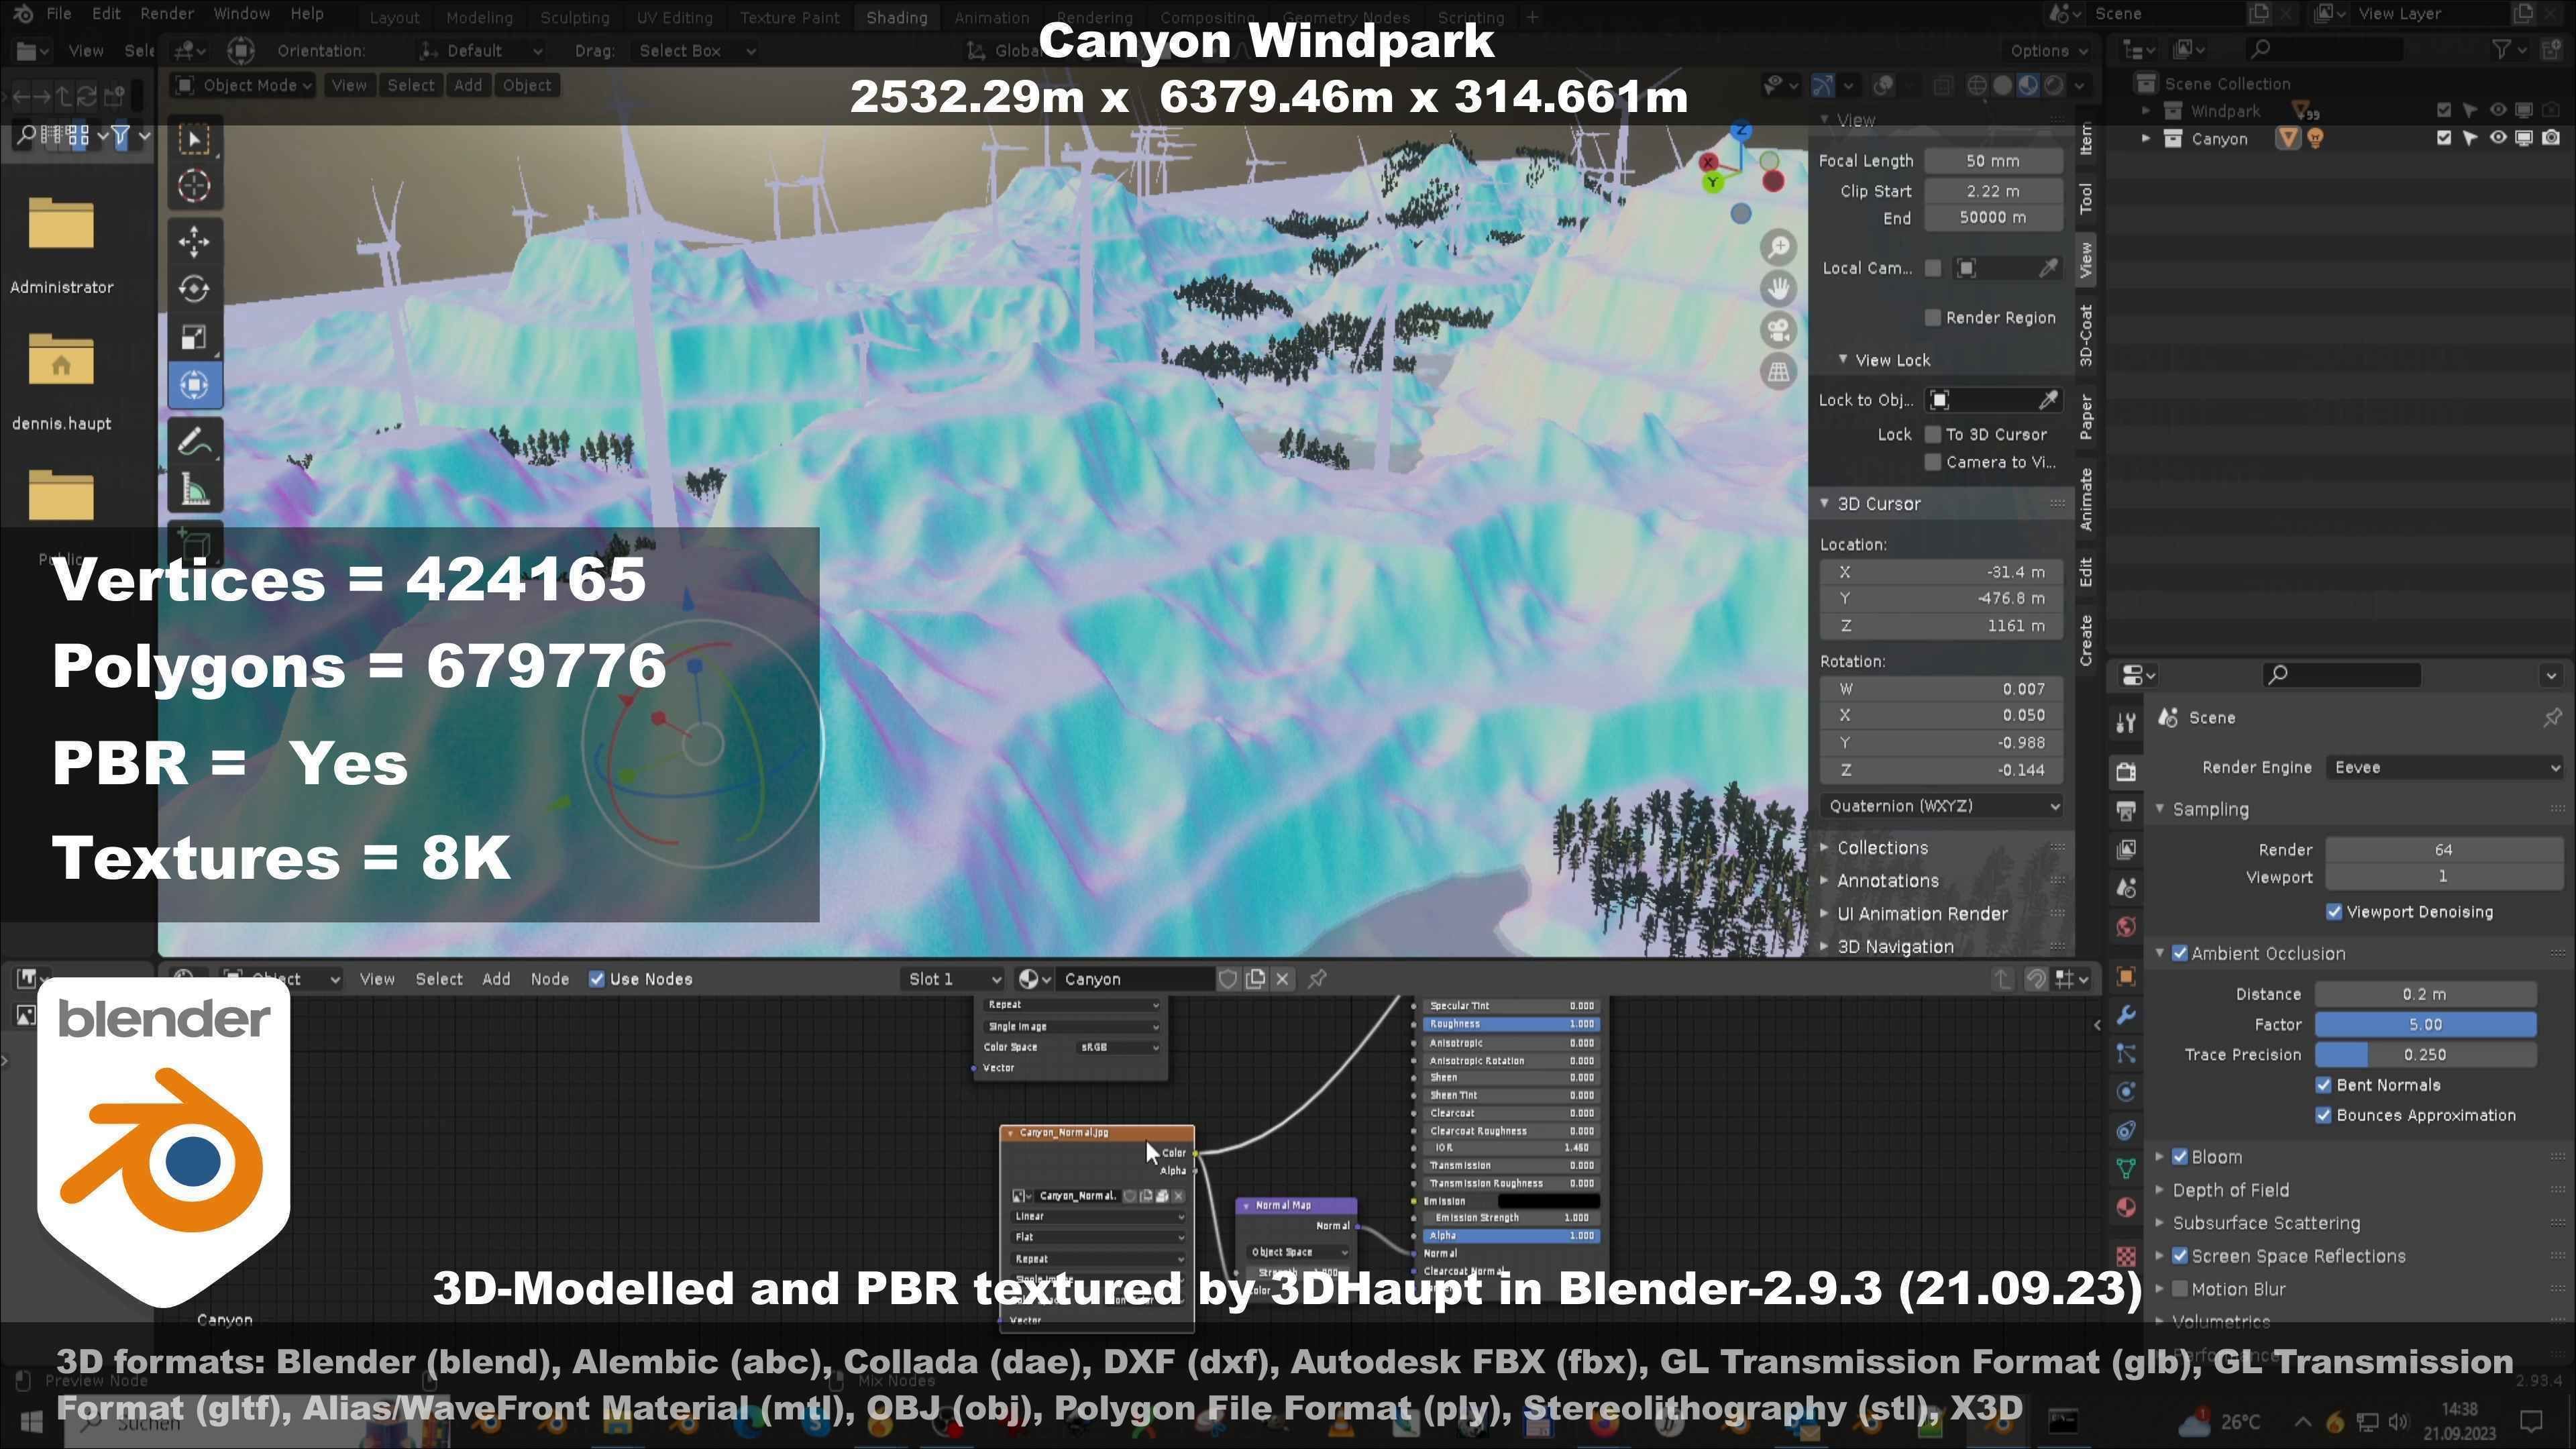The image size is (2576, 1449).
Task: Expand the Depth of Field panel
Action: pyautogui.click(x=2231, y=1190)
